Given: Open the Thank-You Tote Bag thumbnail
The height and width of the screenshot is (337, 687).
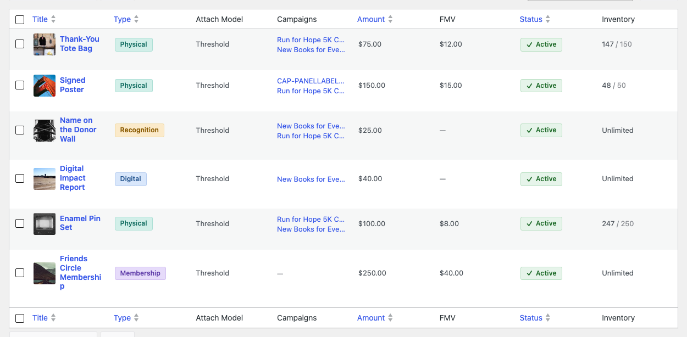Looking at the screenshot, I should (x=45, y=44).
